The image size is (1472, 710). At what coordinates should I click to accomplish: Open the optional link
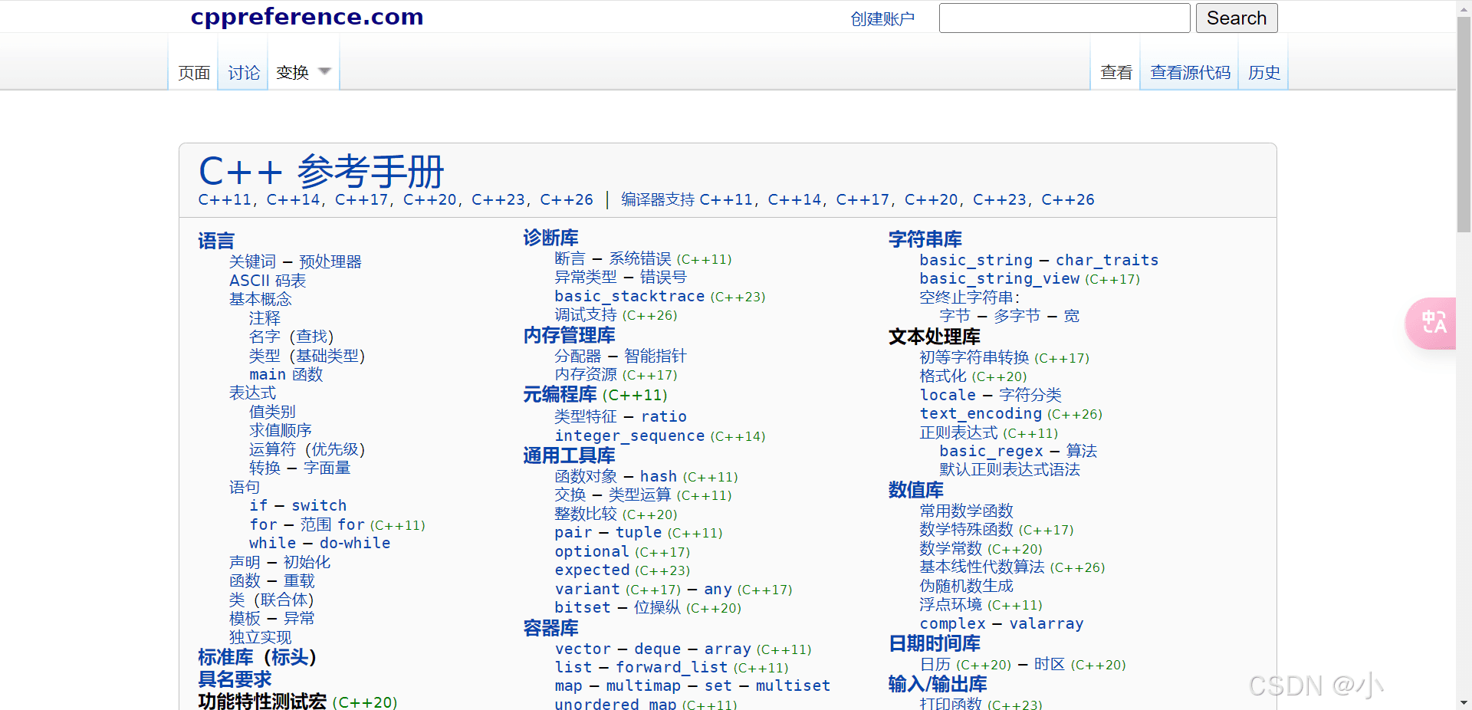point(592,551)
